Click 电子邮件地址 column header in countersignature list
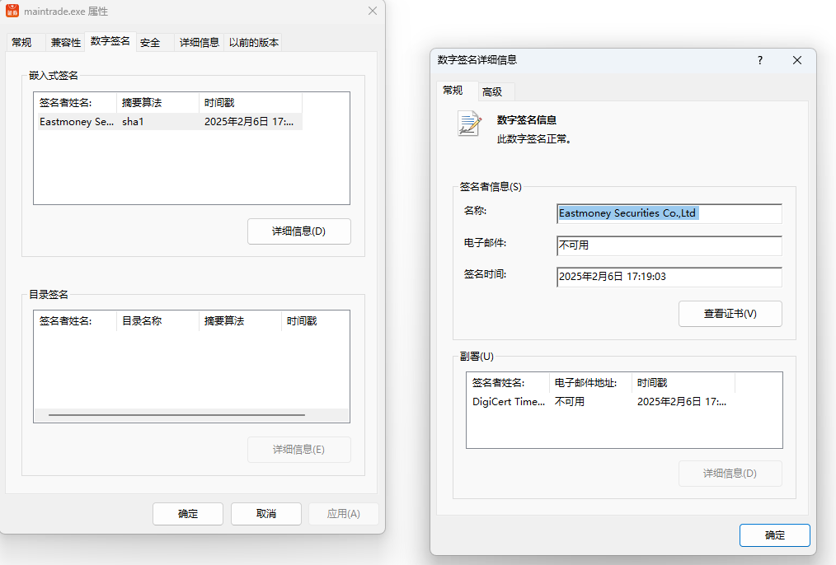The height and width of the screenshot is (565, 836). point(591,383)
